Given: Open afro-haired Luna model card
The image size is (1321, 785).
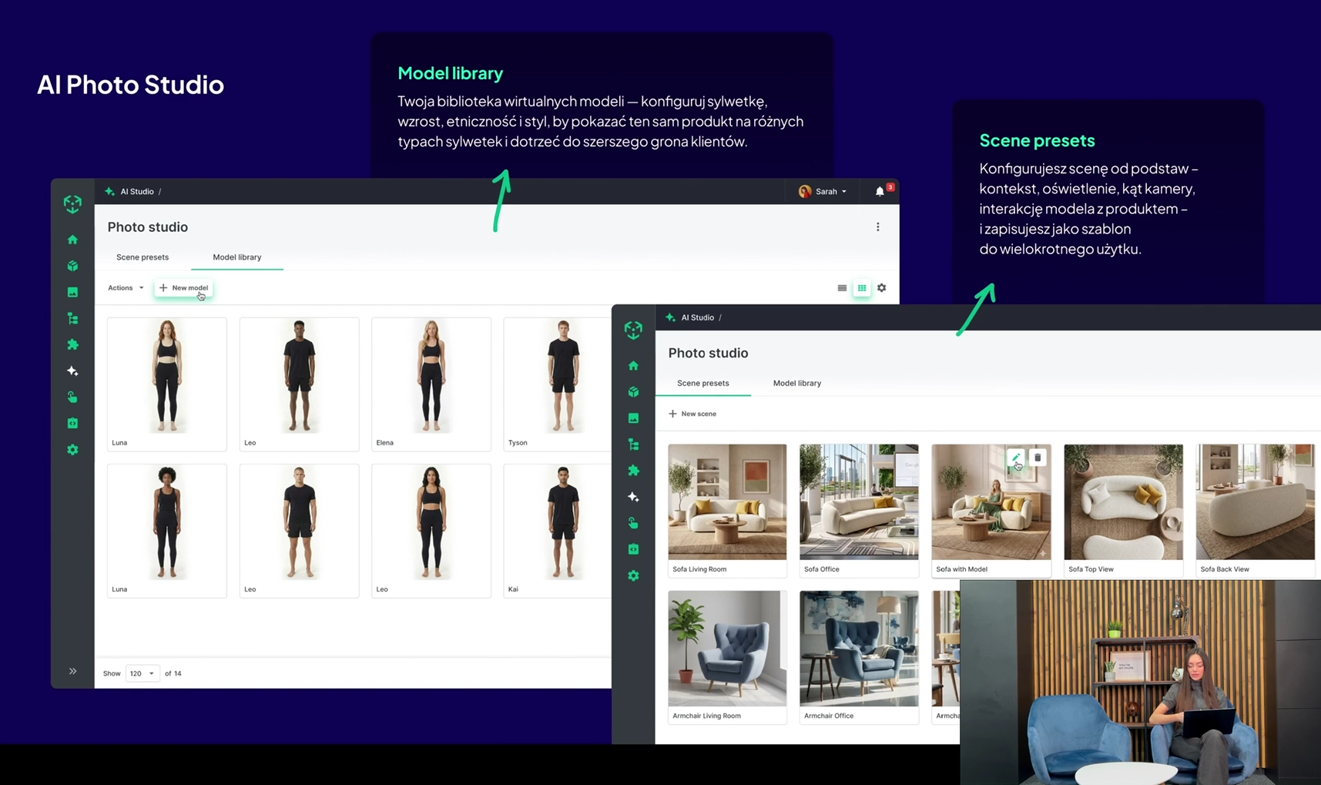Looking at the screenshot, I should coord(167,530).
